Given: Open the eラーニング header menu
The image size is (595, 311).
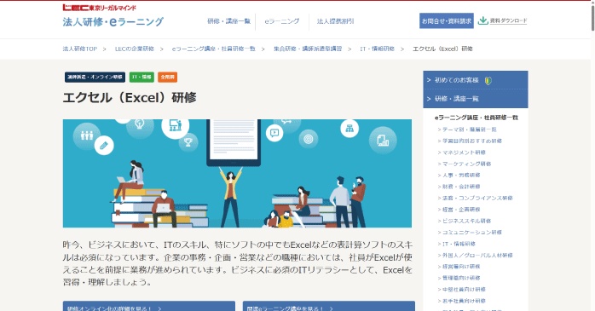Looking at the screenshot, I should [x=282, y=21].
